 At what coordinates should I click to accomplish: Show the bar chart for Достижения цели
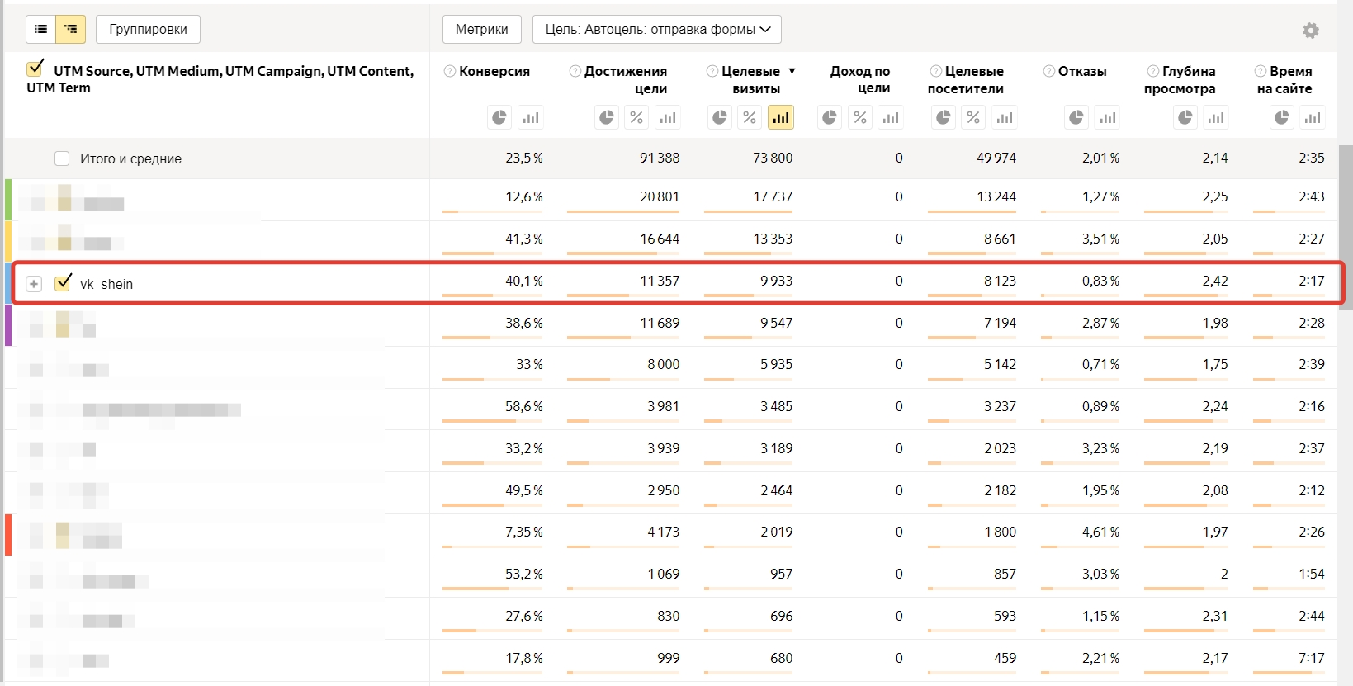point(668,118)
